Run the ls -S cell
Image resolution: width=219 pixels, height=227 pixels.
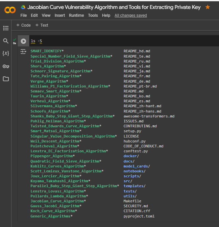(23, 41)
